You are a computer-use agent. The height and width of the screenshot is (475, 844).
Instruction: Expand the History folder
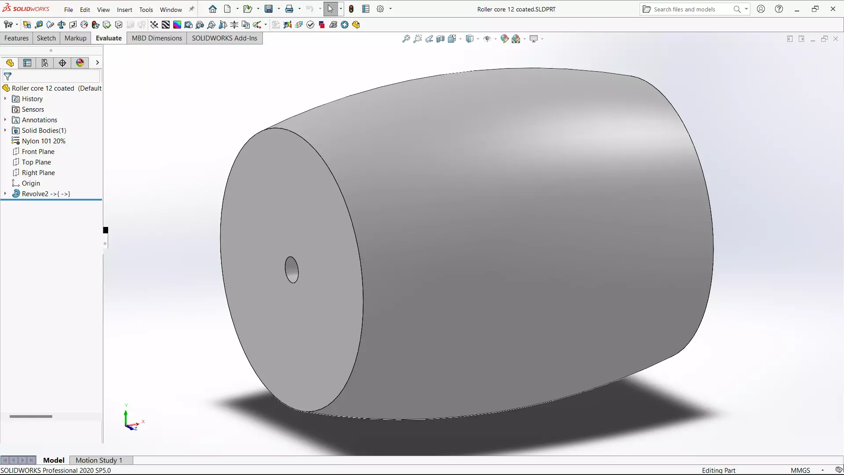(5, 99)
